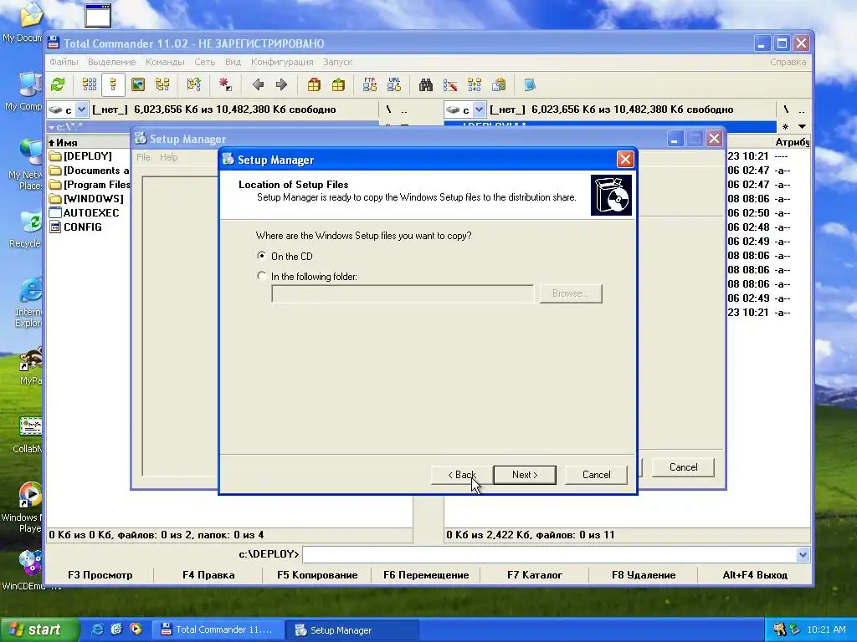
Task: Click Internet Explorer quick launch icon
Action: (x=97, y=629)
